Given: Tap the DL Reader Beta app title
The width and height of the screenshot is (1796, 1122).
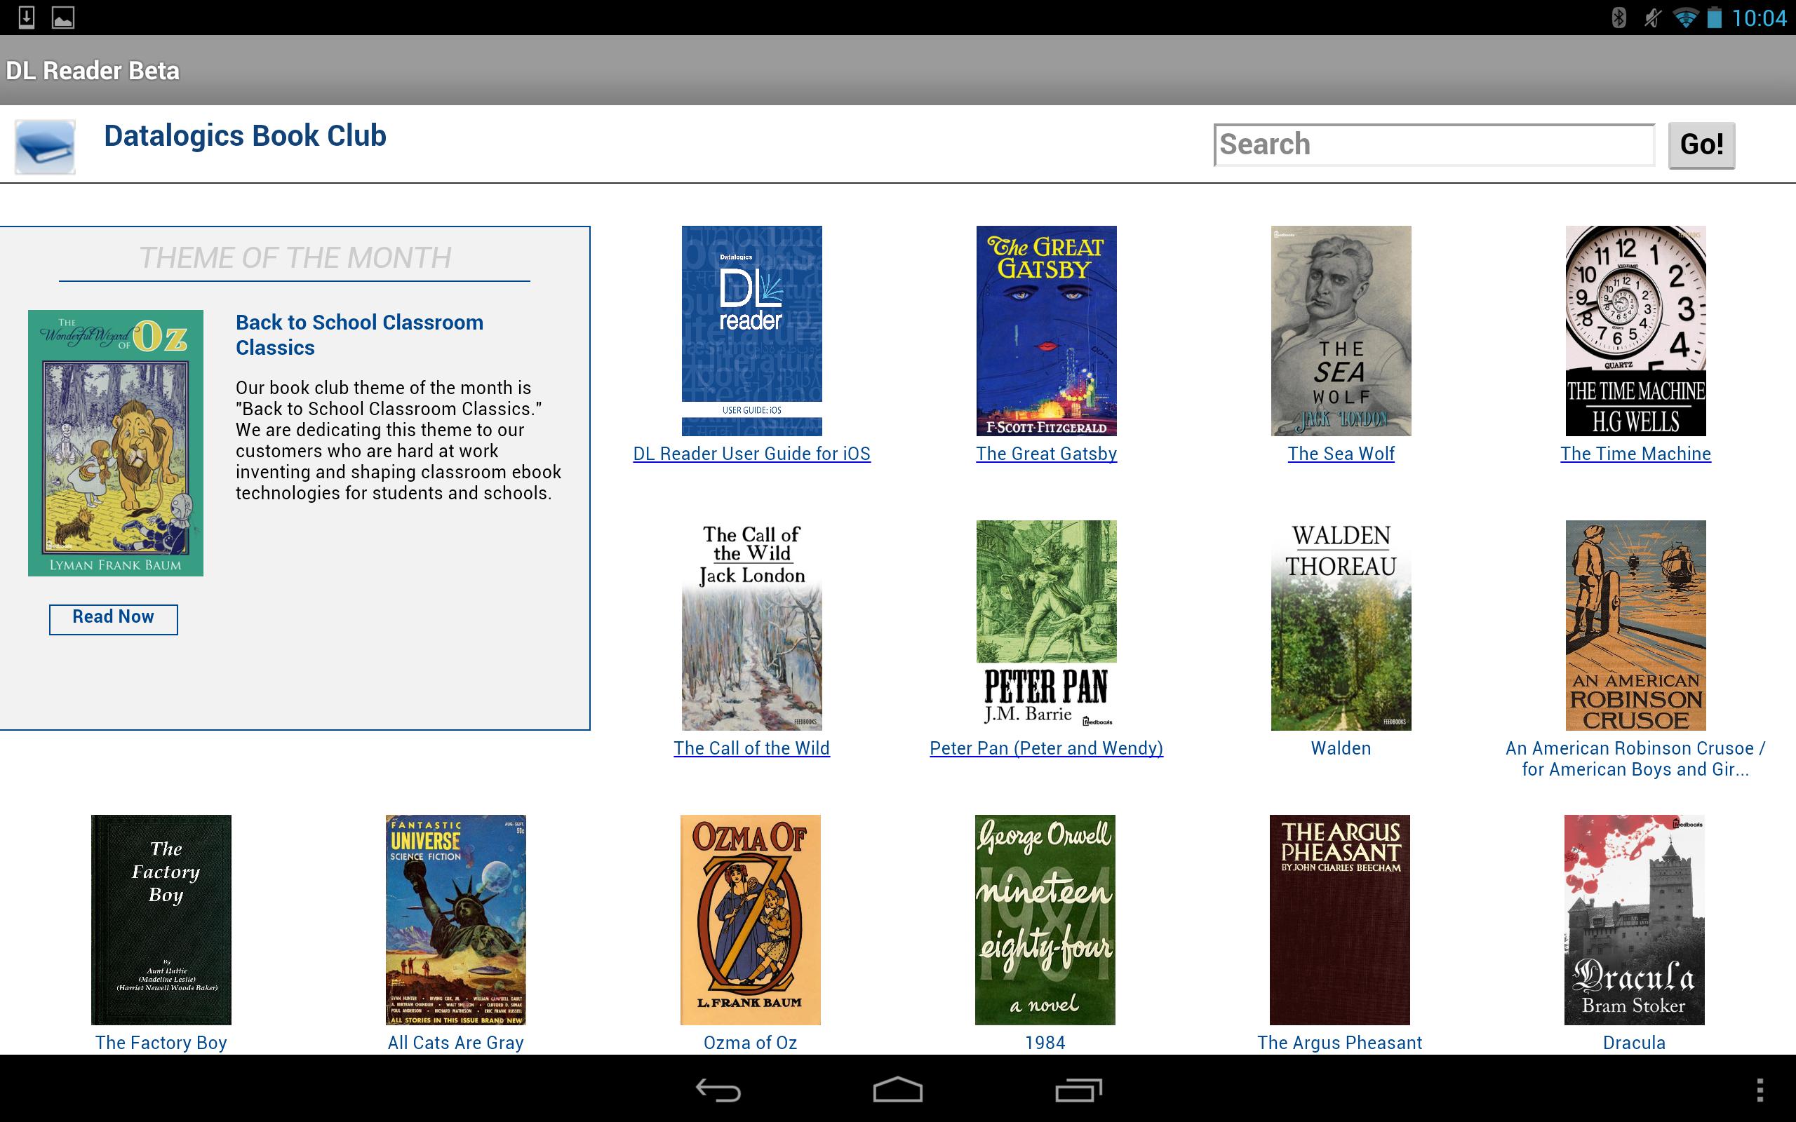Looking at the screenshot, I should [x=93, y=71].
